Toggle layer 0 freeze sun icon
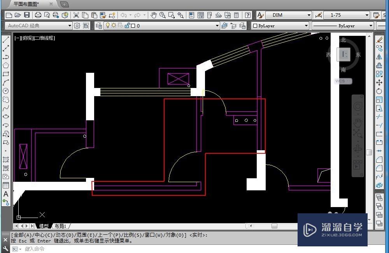389x253 pixels. click(x=114, y=25)
